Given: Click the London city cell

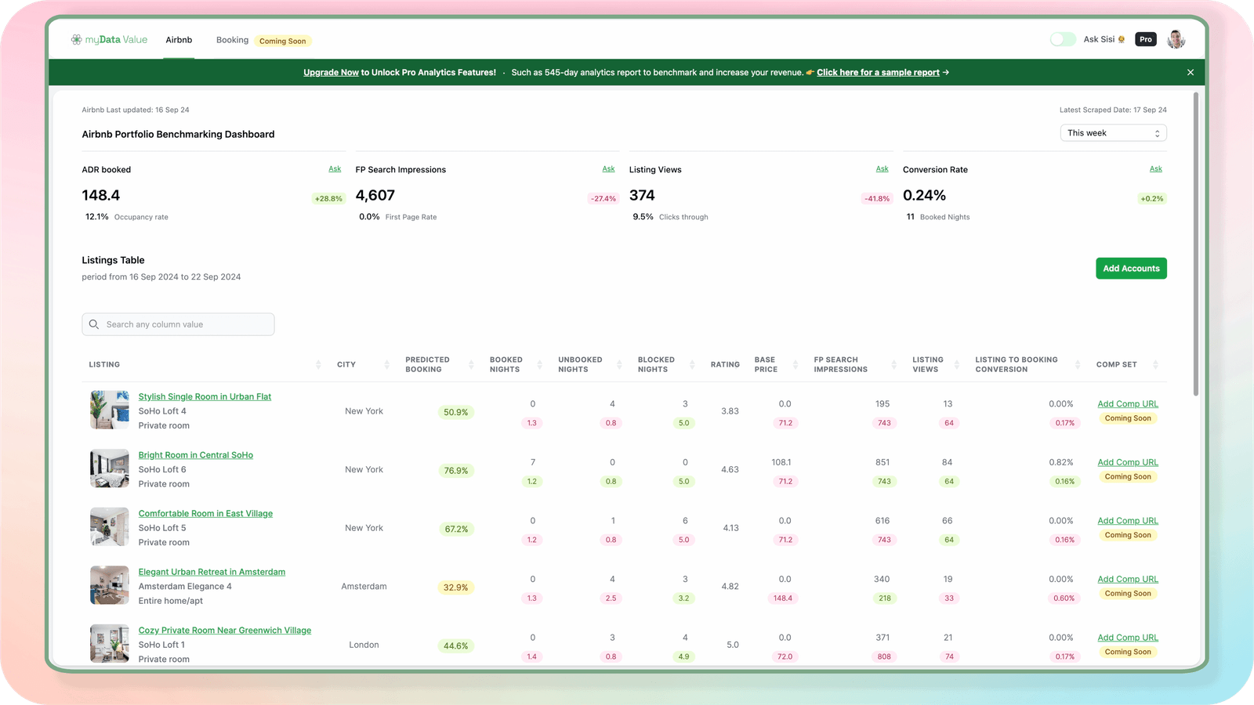Looking at the screenshot, I should (364, 645).
